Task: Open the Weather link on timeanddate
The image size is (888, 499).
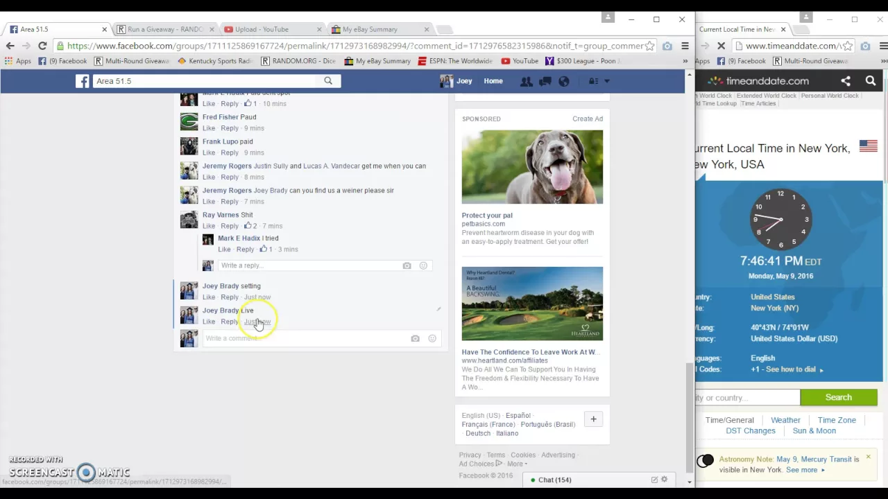Action: click(x=785, y=420)
